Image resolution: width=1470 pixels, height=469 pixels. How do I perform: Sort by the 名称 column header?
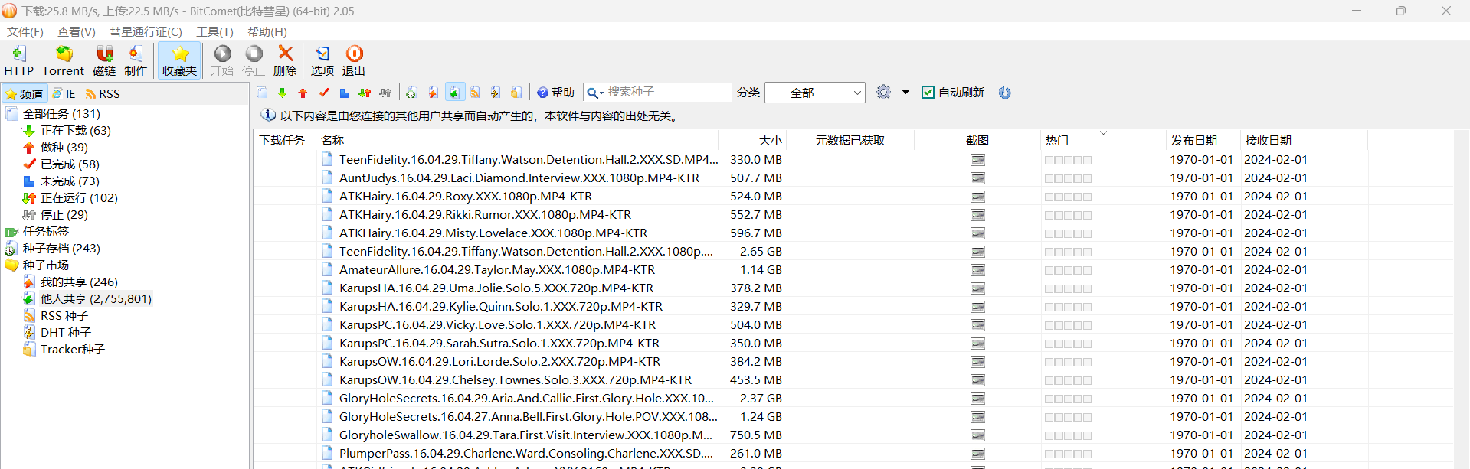point(517,140)
